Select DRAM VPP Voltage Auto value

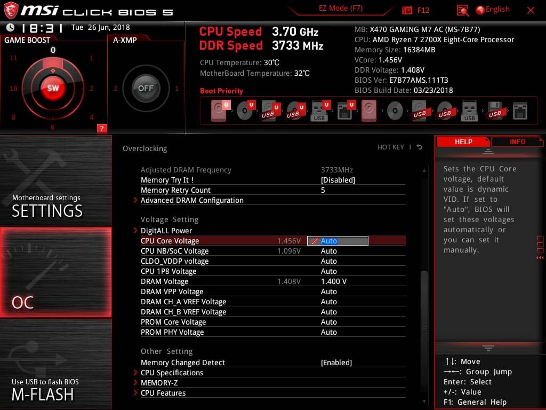[328, 291]
